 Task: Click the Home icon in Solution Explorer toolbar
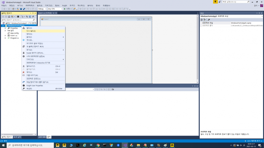coord(9,17)
